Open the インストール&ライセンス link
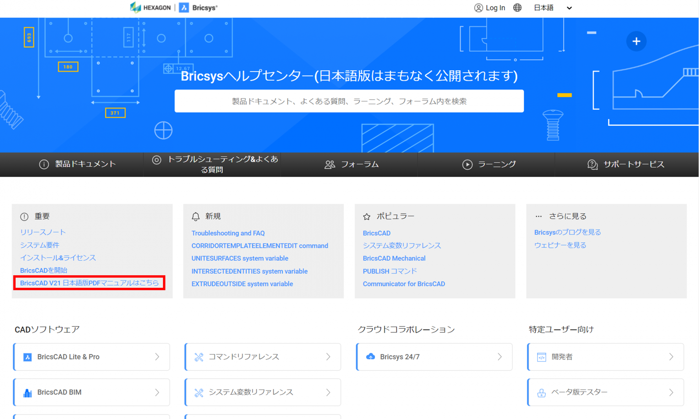This screenshot has height=419, width=699. click(58, 258)
